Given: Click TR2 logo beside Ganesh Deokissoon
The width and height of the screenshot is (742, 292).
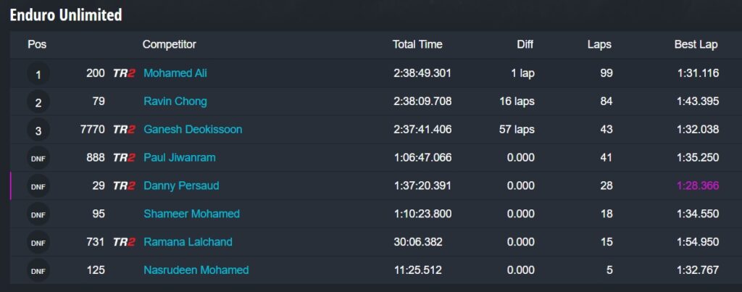Looking at the screenshot, I should pyautogui.click(x=124, y=130).
